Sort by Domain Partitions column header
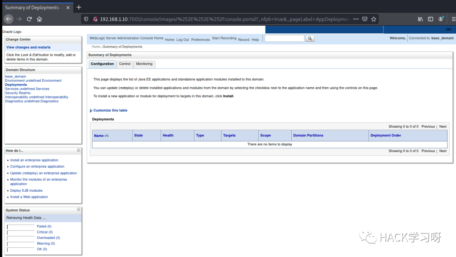This screenshot has width=456, height=257. coord(308,136)
